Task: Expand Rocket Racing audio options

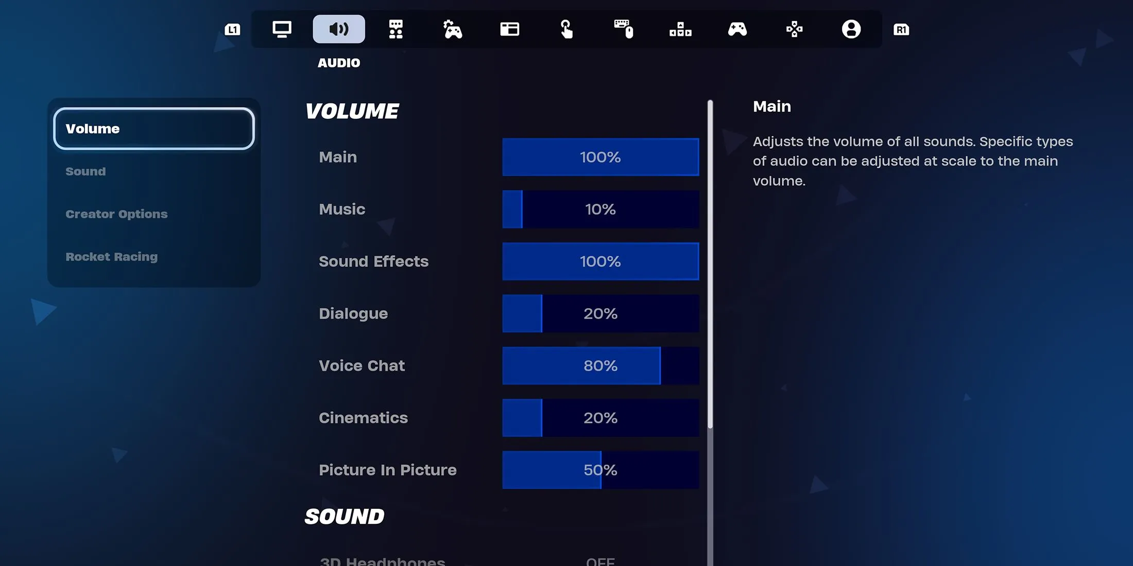Action: pos(111,256)
